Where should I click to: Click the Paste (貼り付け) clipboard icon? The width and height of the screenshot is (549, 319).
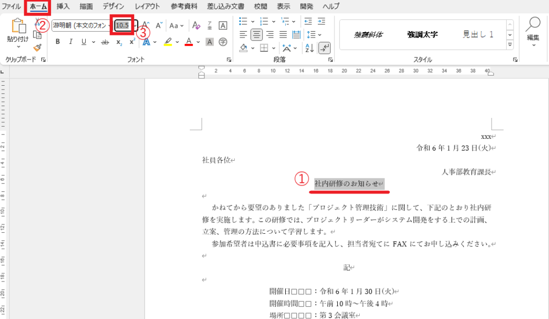click(18, 27)
